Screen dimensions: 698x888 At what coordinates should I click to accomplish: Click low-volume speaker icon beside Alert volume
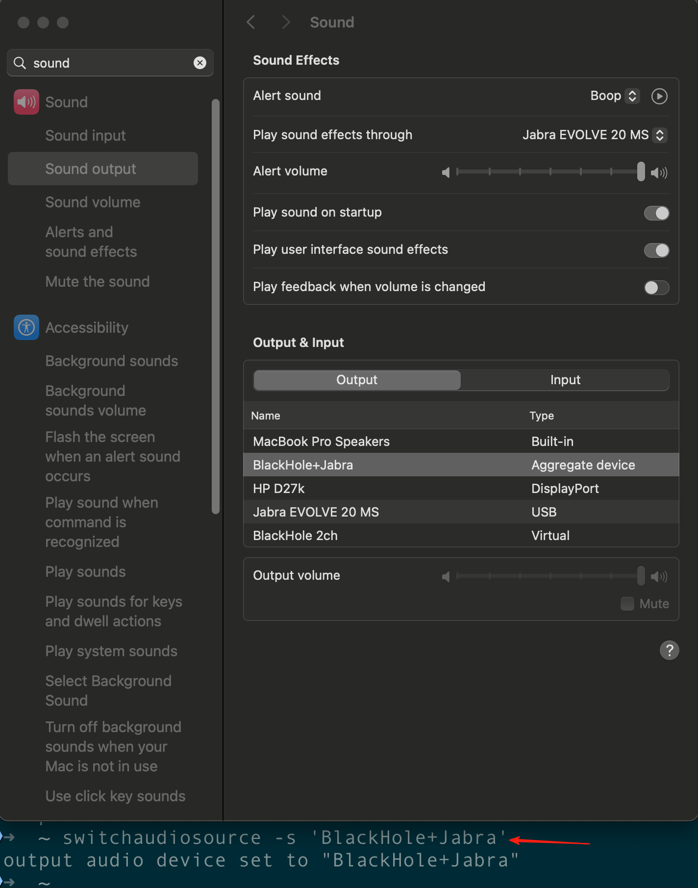coord(446,173)
